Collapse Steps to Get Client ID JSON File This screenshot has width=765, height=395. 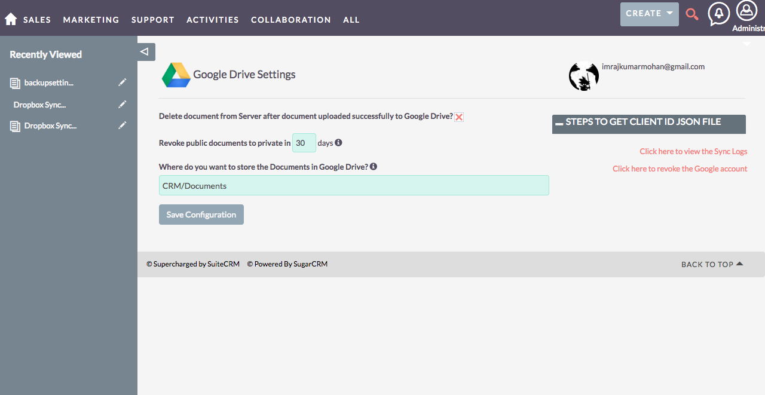point(649,124)
